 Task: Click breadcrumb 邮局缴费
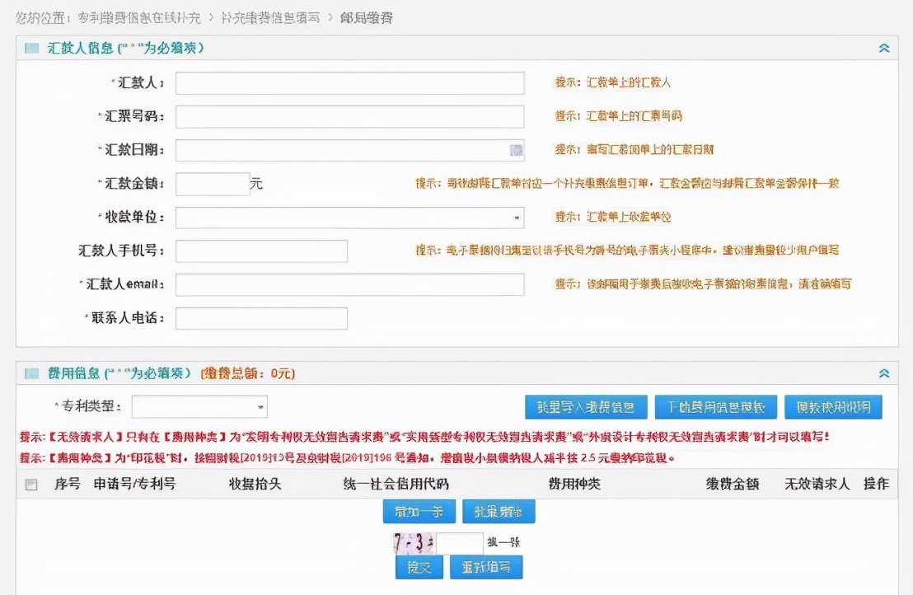click(367, 18)
